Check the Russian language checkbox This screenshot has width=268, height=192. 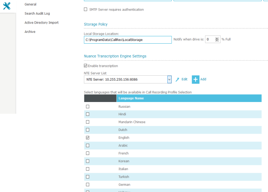pos(88,106)
